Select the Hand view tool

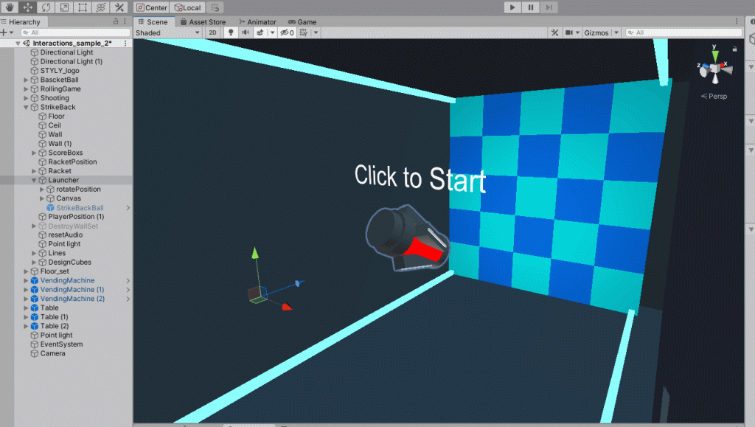point(10,7)
